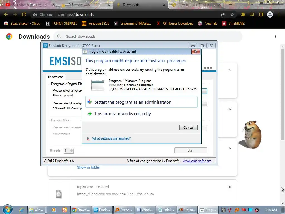Switch to the 'Uploa...' taskbar button
This screenshot has height=214, width=285.
187,210
